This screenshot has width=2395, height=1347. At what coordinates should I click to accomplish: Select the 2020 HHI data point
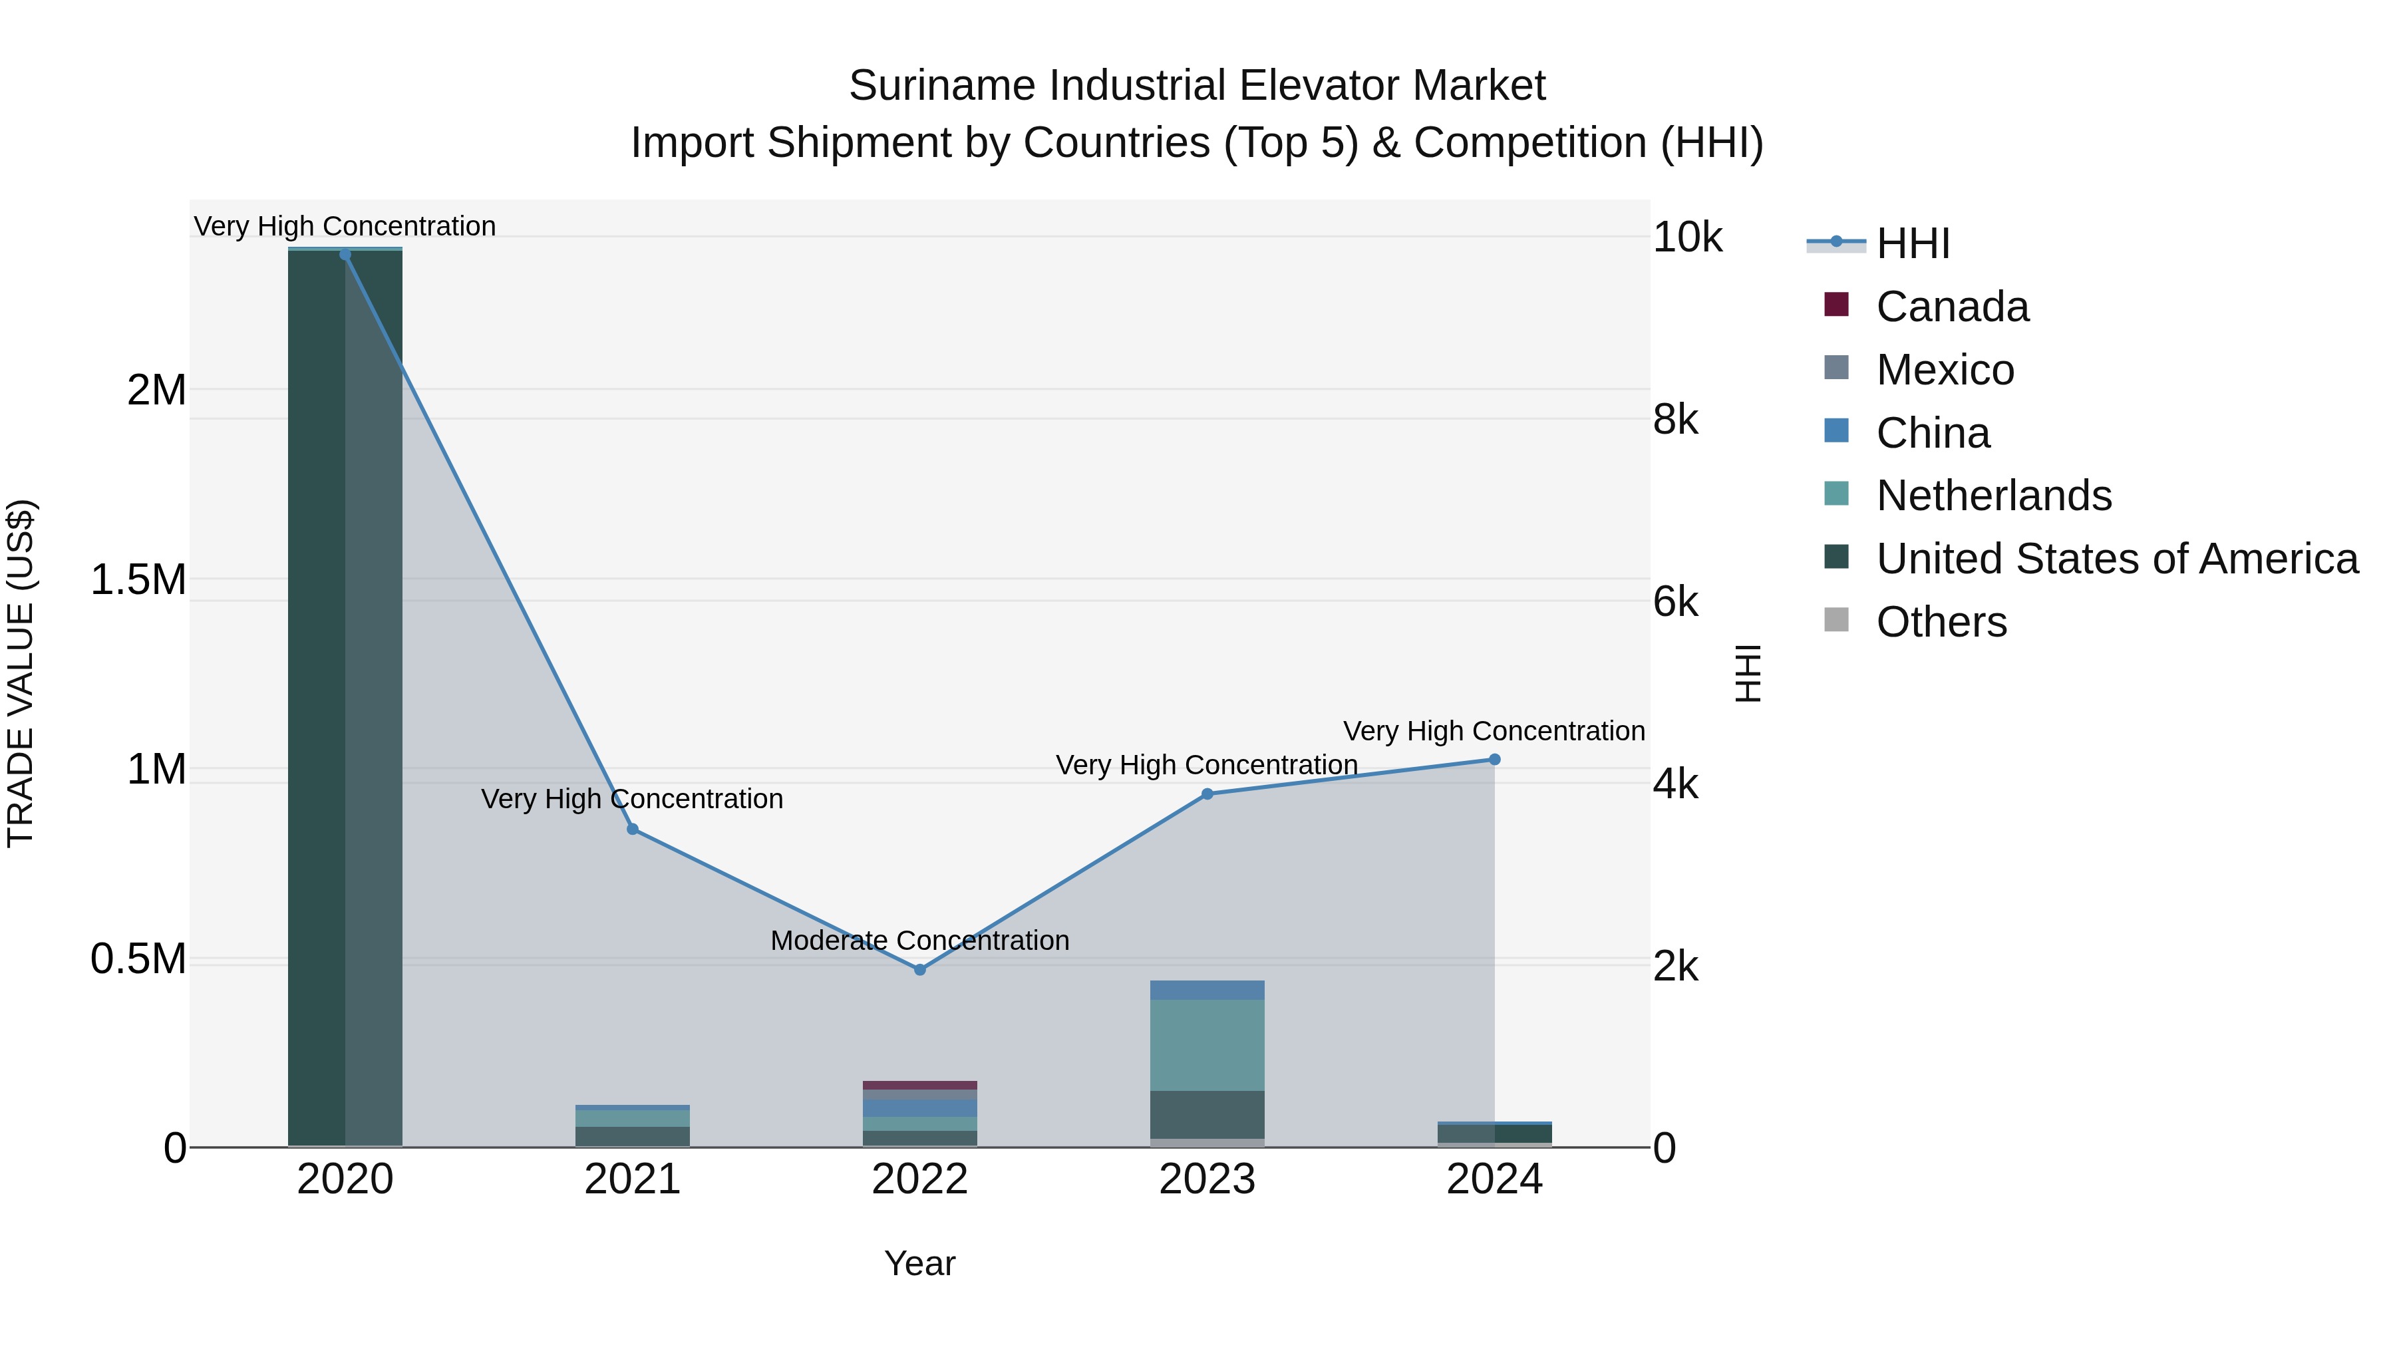(345, 255)
